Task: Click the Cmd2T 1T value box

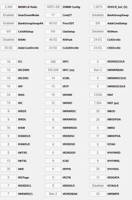Action: click(x=53, y=15)
